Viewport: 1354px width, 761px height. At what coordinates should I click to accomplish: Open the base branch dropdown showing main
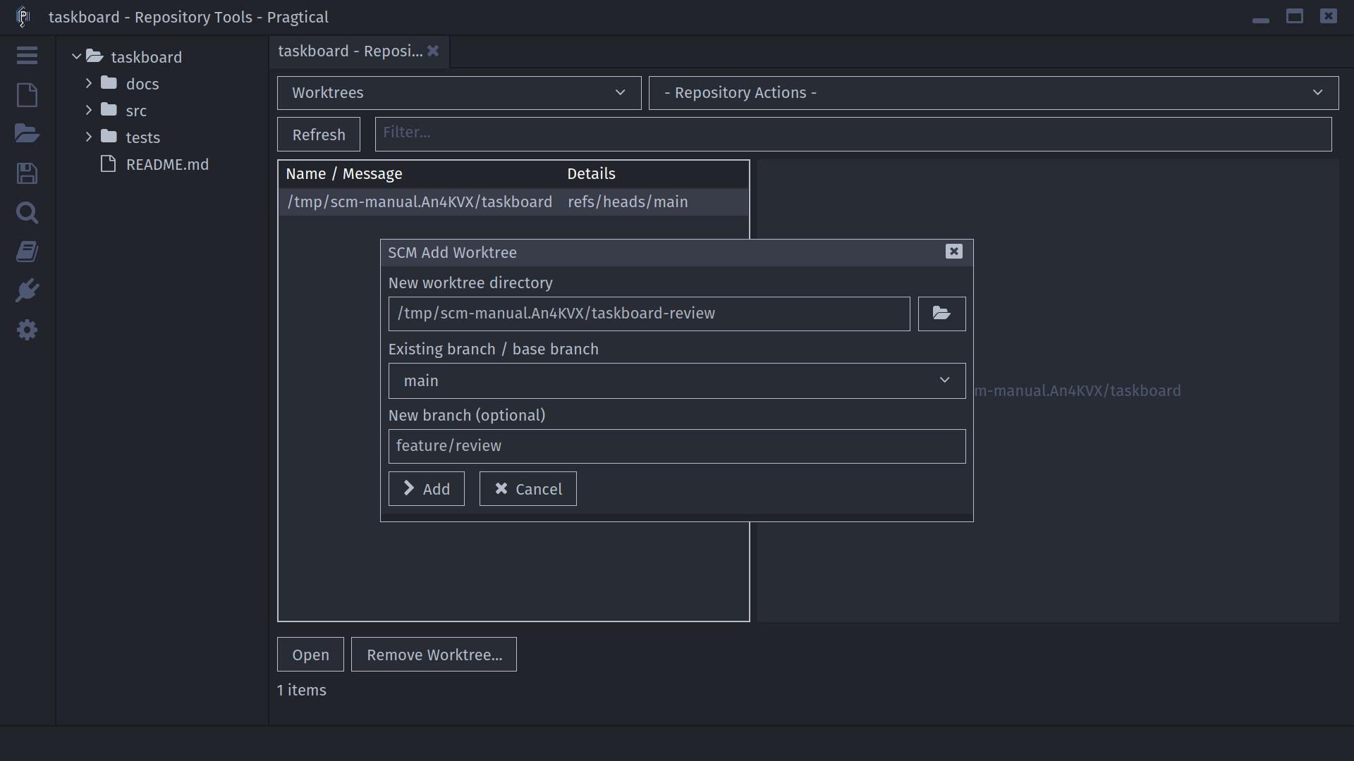point(677,381)
